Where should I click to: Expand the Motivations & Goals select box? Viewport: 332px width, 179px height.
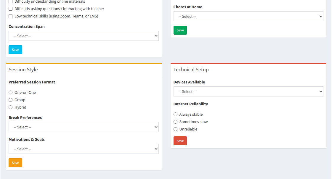(x=84, y=149)
